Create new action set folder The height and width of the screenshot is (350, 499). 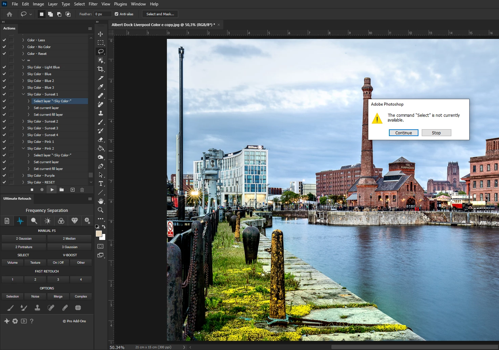[x=62, y=190]
